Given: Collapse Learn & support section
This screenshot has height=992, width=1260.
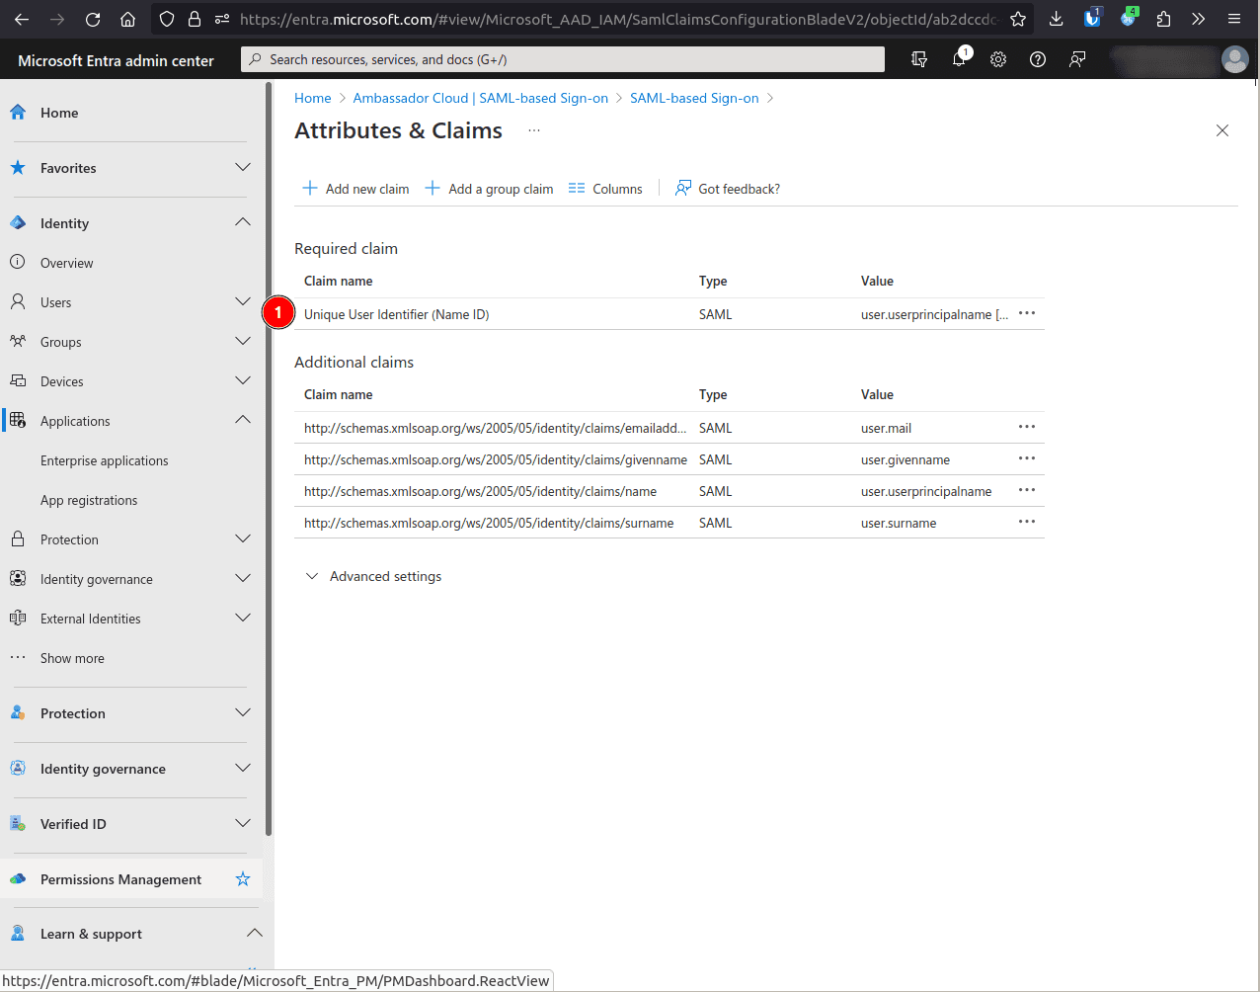Looking at the screenshot, I should point(255,933).
